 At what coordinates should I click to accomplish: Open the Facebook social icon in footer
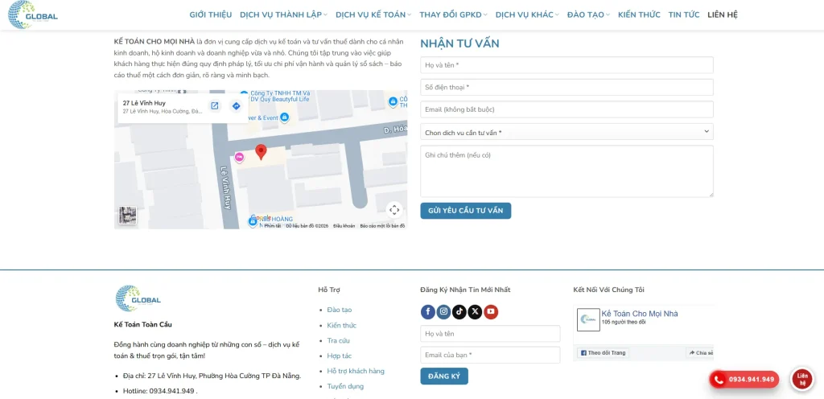427,312
